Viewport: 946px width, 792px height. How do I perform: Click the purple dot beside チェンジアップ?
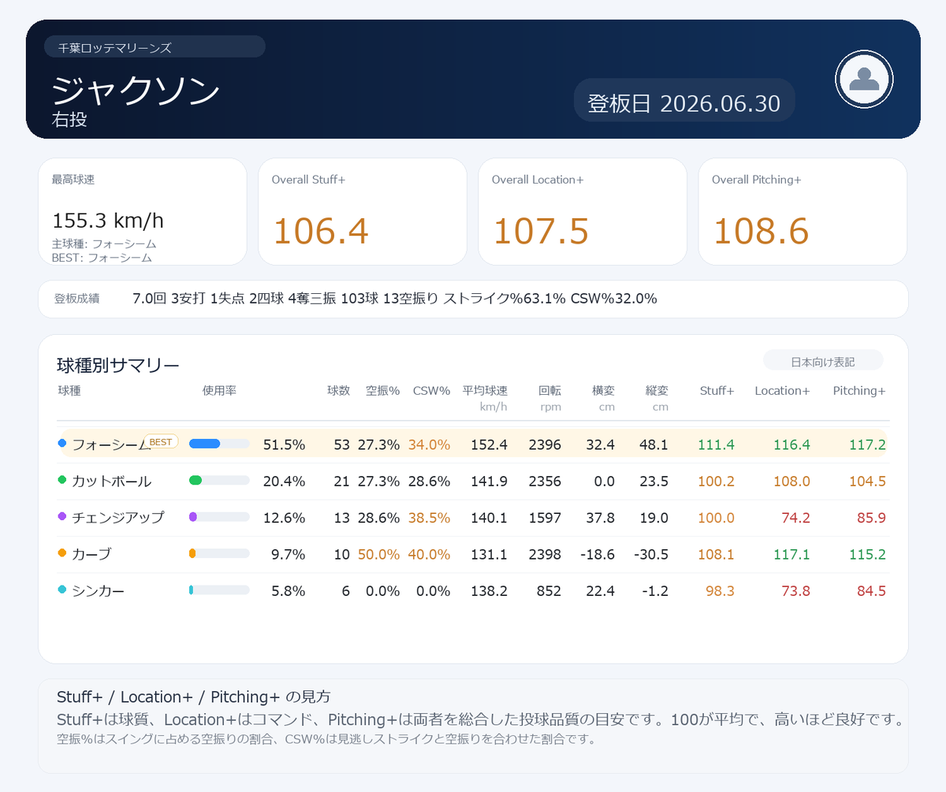tap(62, 516)
